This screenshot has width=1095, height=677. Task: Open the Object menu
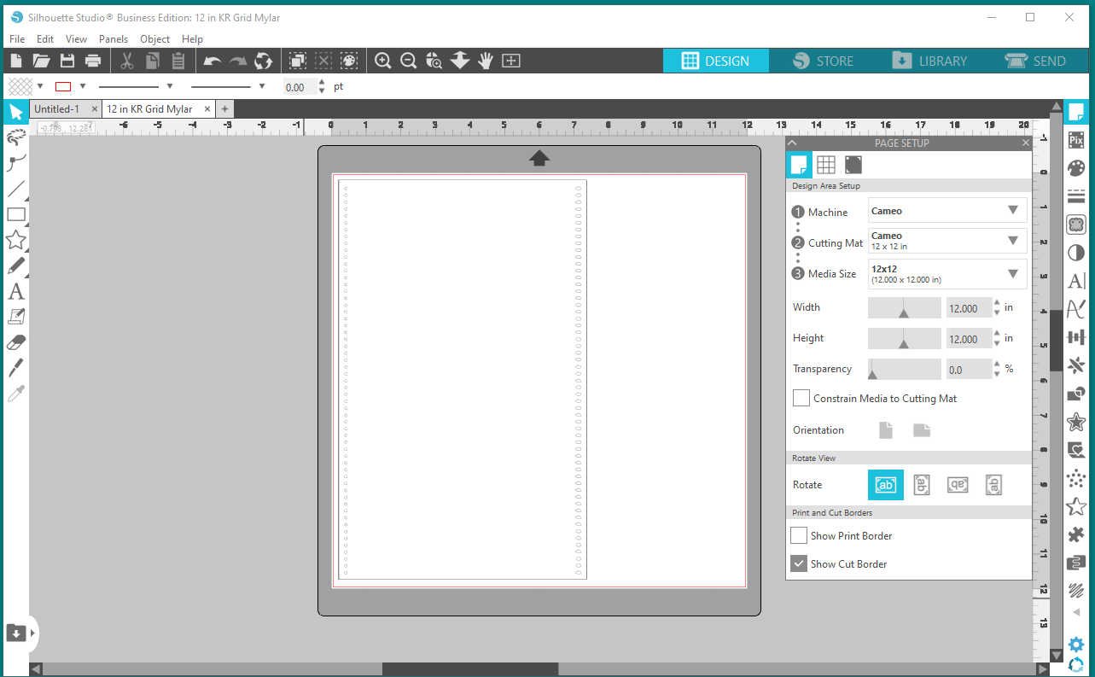[154, 38]
